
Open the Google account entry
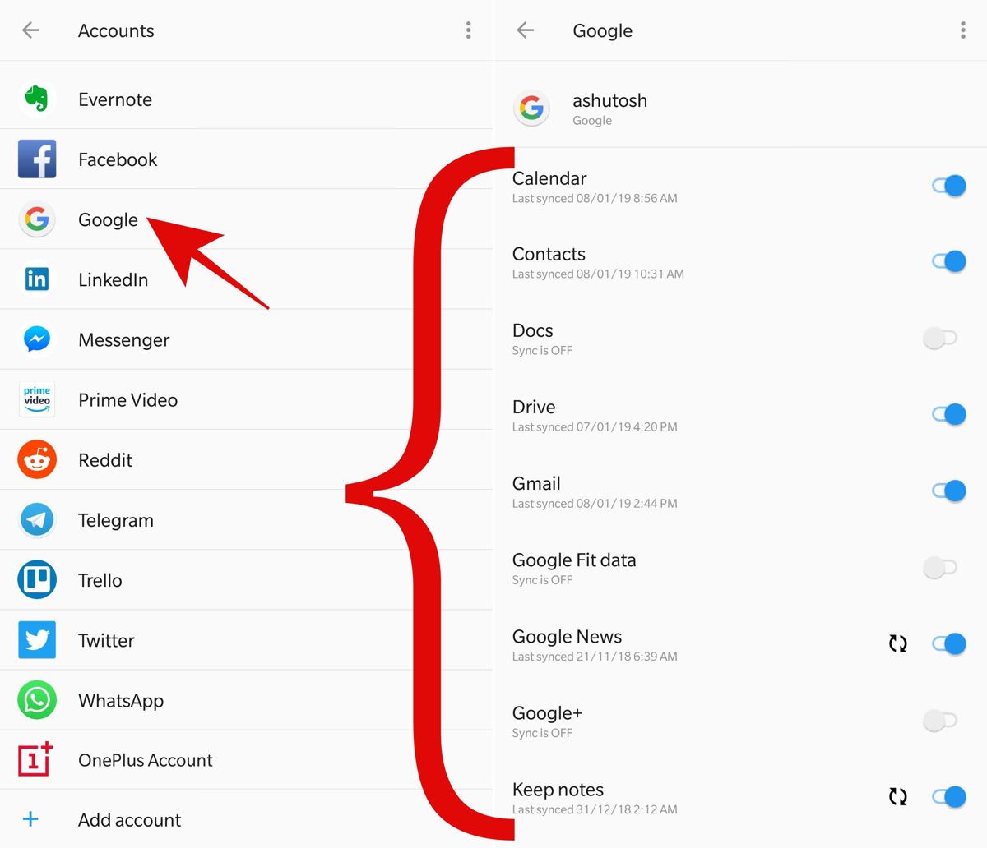click(x=247, y=219)
